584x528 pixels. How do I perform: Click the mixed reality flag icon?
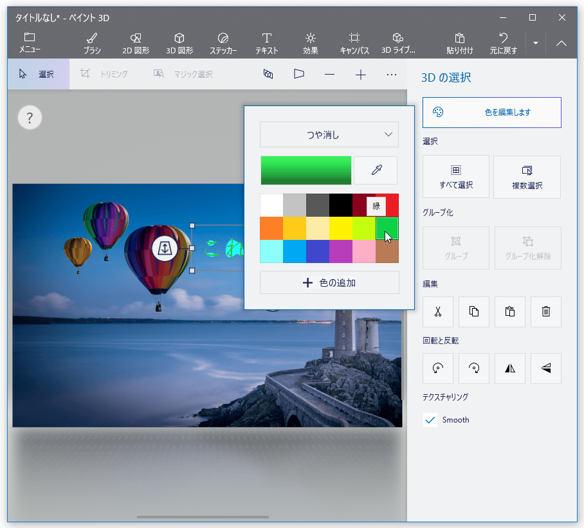pyautogui.click(x=298, y=74)
